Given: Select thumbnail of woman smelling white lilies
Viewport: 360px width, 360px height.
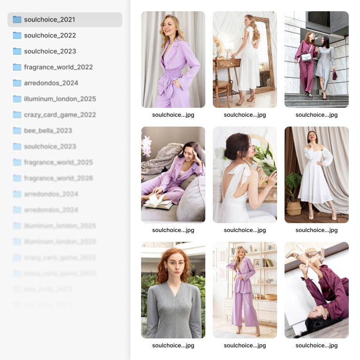Looking at the screenshot, I should pos(245,175).
